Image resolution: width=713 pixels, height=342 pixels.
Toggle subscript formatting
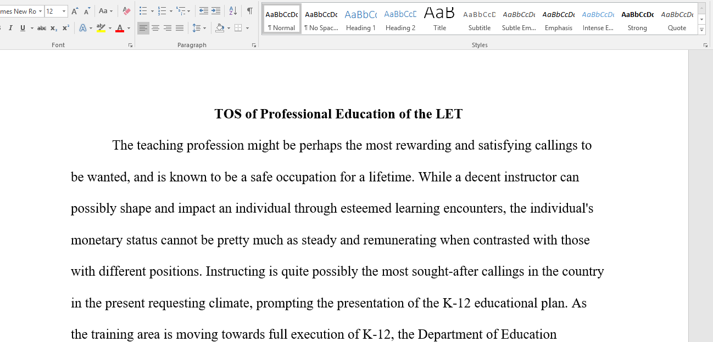pos(54,28)
